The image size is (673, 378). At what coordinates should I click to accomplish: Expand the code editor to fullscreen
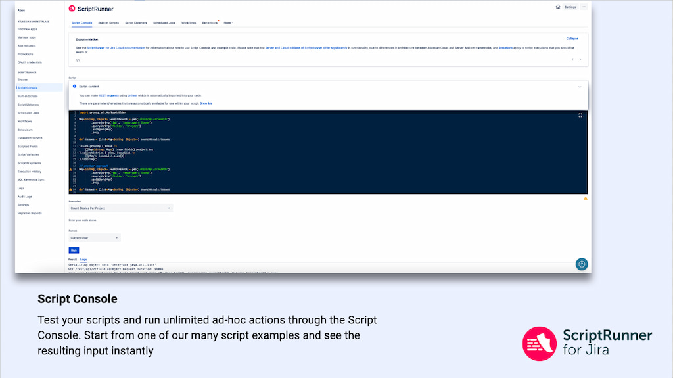[x=580, y=115]
